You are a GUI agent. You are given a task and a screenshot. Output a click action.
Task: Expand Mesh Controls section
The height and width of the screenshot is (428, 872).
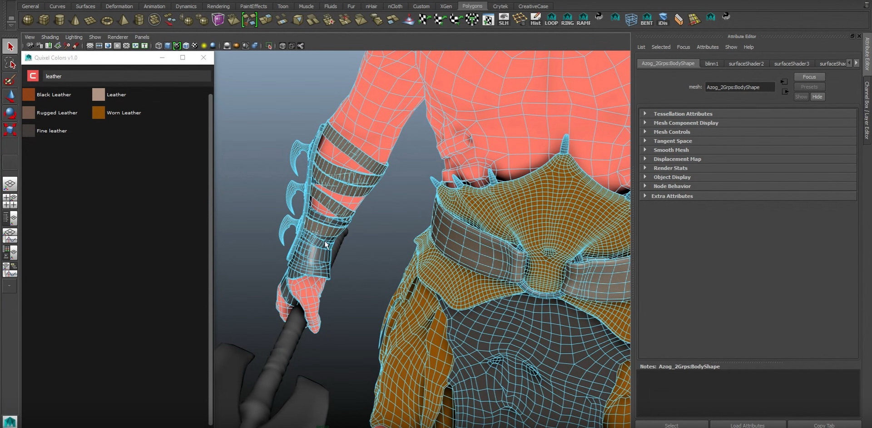748,132
